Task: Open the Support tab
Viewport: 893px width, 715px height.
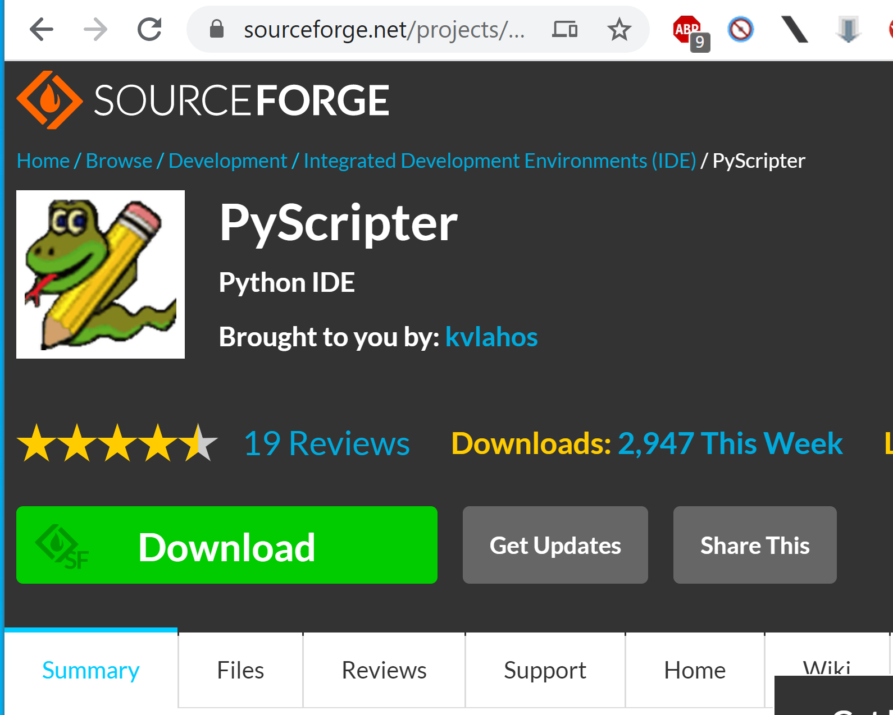Action: (545, 670)
